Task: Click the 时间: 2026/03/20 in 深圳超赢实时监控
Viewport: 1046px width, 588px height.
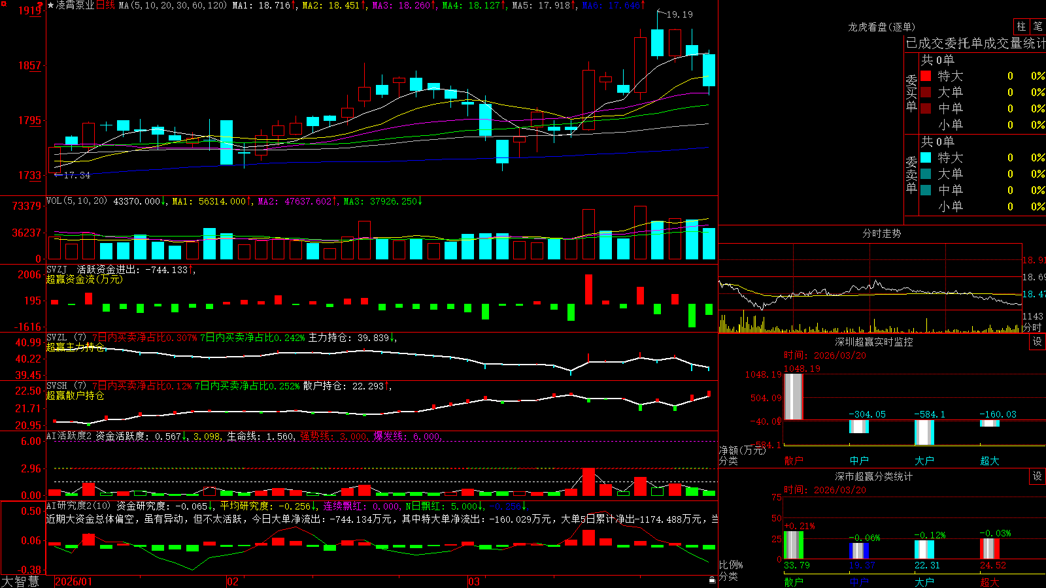Action: click(x=825, y=355)
